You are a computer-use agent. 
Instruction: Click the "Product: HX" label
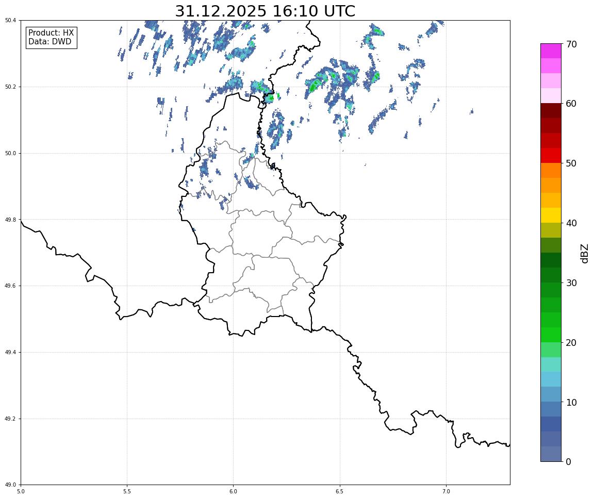[x=51, y=32]
